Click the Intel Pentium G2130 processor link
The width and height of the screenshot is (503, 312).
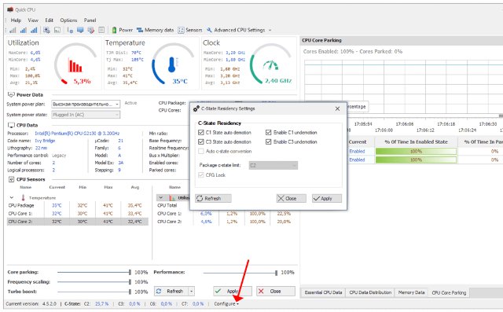coord(77,133)
